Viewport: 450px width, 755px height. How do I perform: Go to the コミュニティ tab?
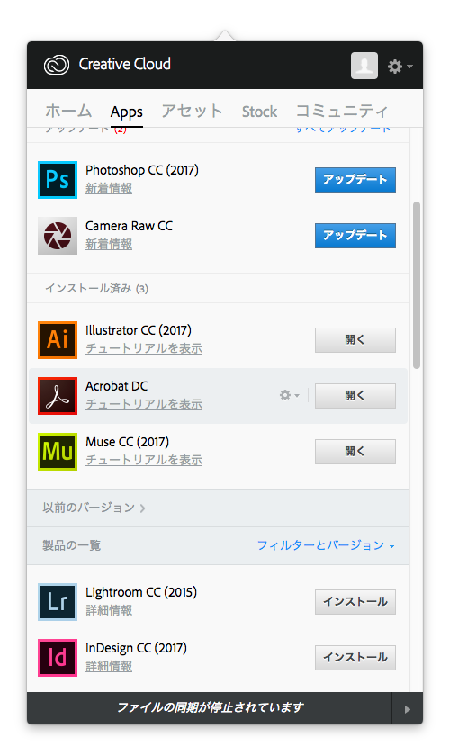pyautogui.click(x=342, y=112)
